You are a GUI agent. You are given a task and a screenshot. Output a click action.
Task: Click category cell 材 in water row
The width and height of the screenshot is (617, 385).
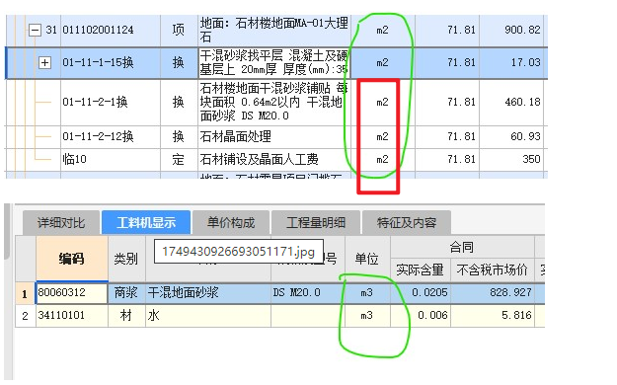126,315
